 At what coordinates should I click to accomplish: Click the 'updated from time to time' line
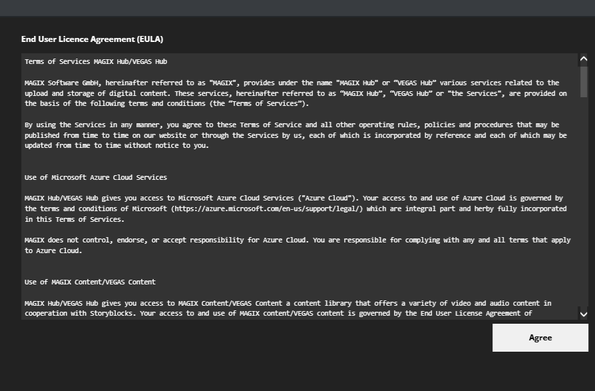click(116, 146)
